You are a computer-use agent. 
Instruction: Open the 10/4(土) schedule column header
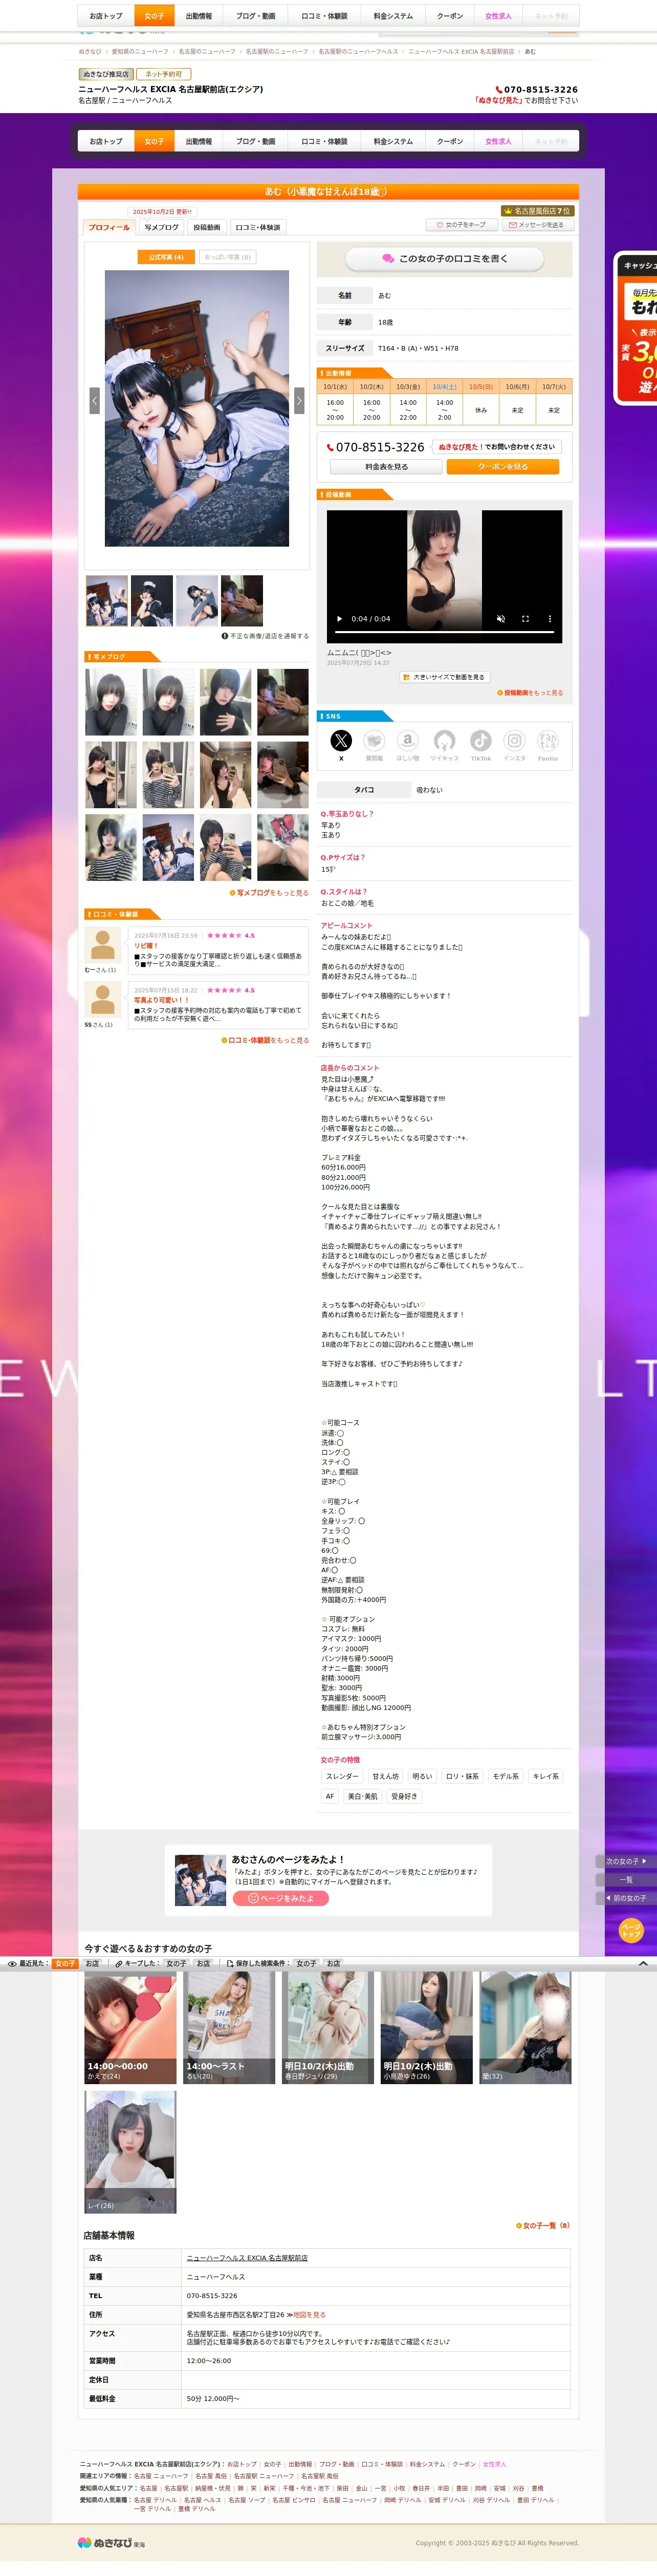pyautogui.click(x=444, y=387)
